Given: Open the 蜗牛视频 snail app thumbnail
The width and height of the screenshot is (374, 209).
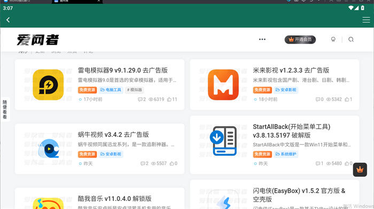Looking at the screenshot, I should 48,149.
